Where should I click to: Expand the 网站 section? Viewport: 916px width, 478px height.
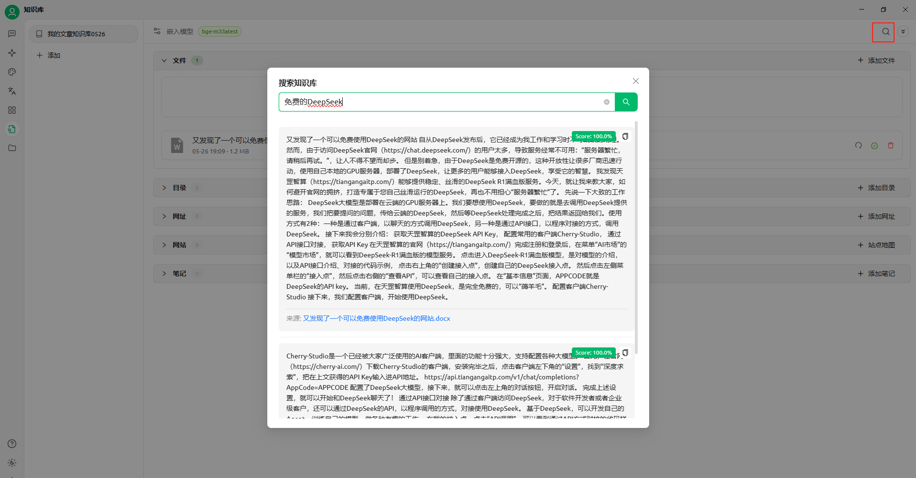tap(164, 245)
